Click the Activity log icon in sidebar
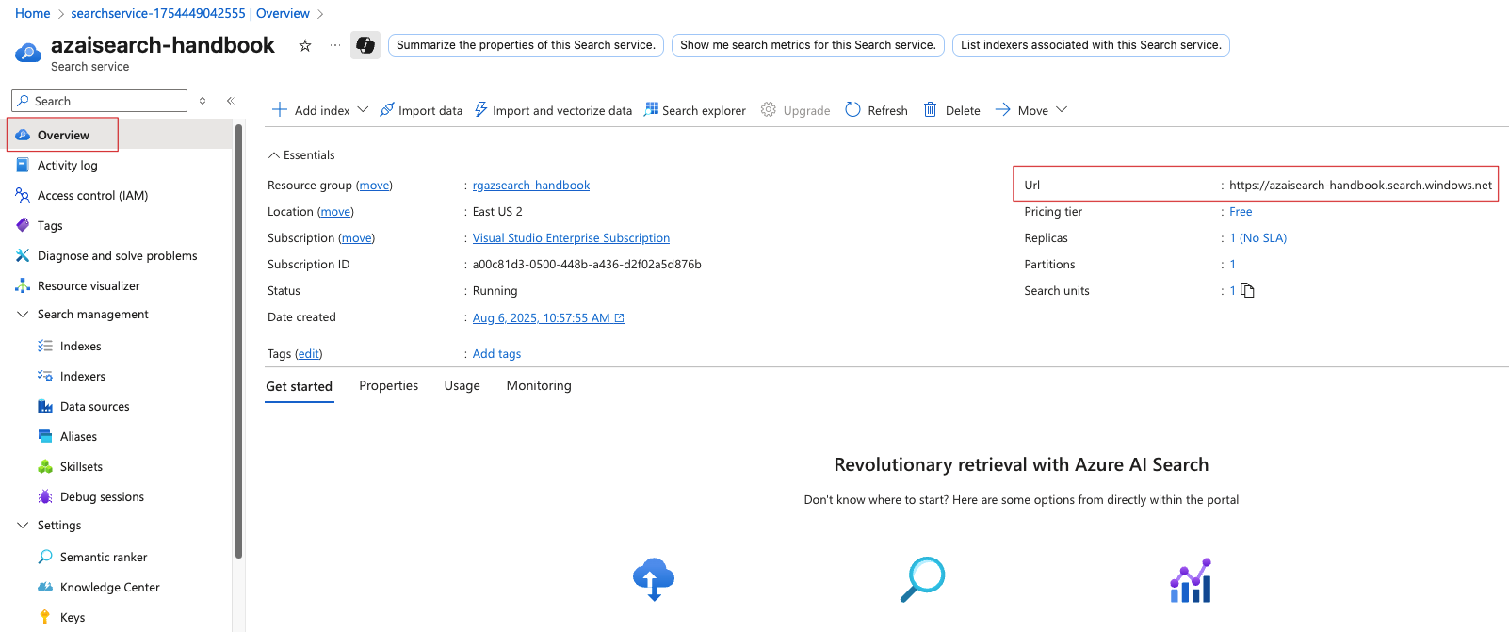1509x632 pixels. (23, 165)
